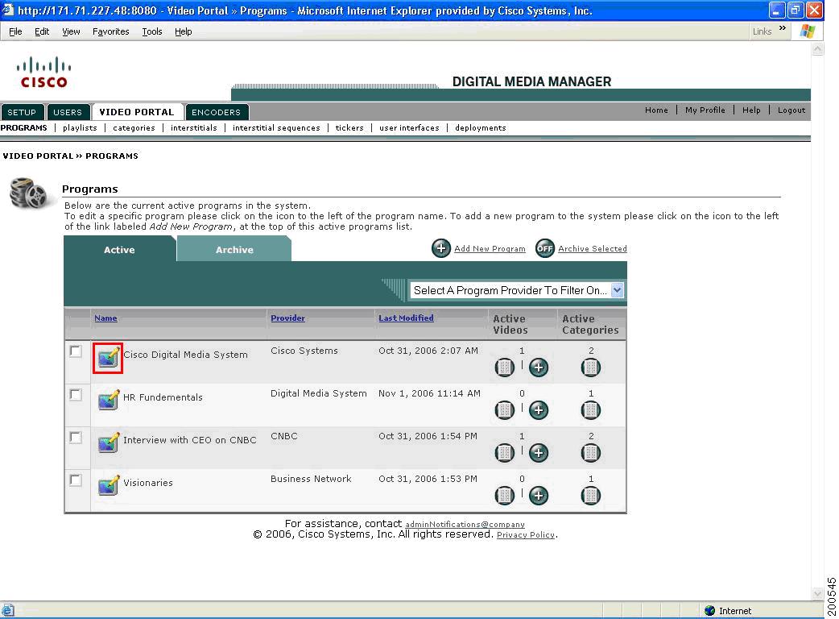View active videos list for Cisco Digital Media System
The image size is (839, 619).
[504, 368]
